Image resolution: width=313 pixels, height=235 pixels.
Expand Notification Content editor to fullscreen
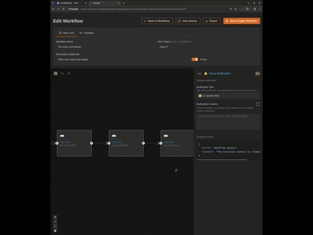[258, 104]
